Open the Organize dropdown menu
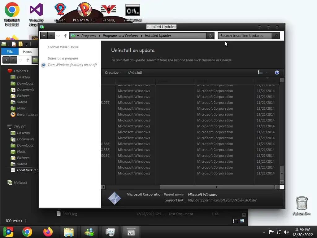 coord(113,73)
